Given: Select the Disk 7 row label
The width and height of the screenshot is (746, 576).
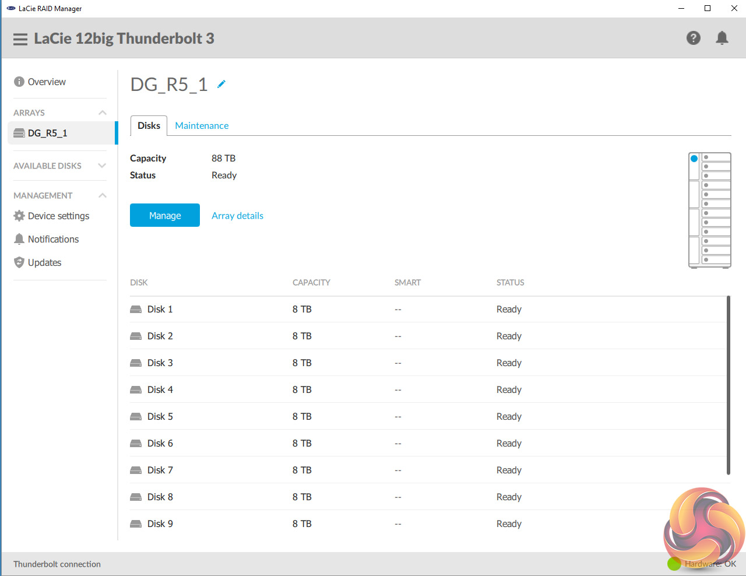Looking at the screenshot, I should 160,470.
